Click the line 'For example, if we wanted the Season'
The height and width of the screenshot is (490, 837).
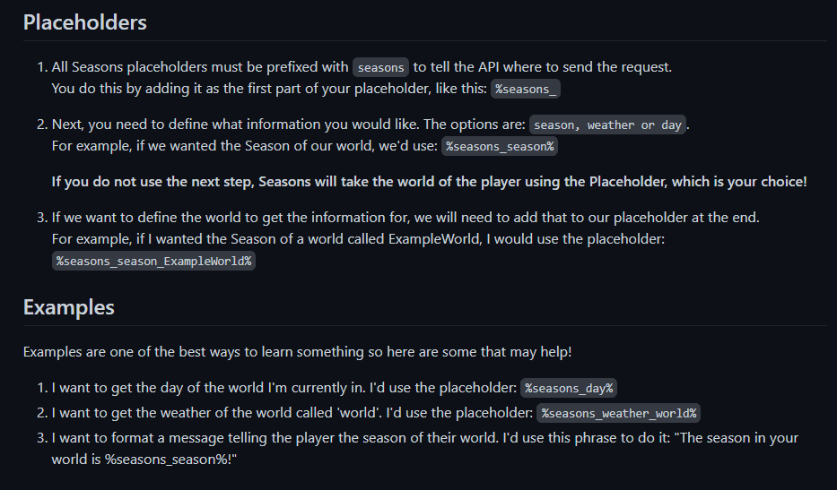[244, 146]
